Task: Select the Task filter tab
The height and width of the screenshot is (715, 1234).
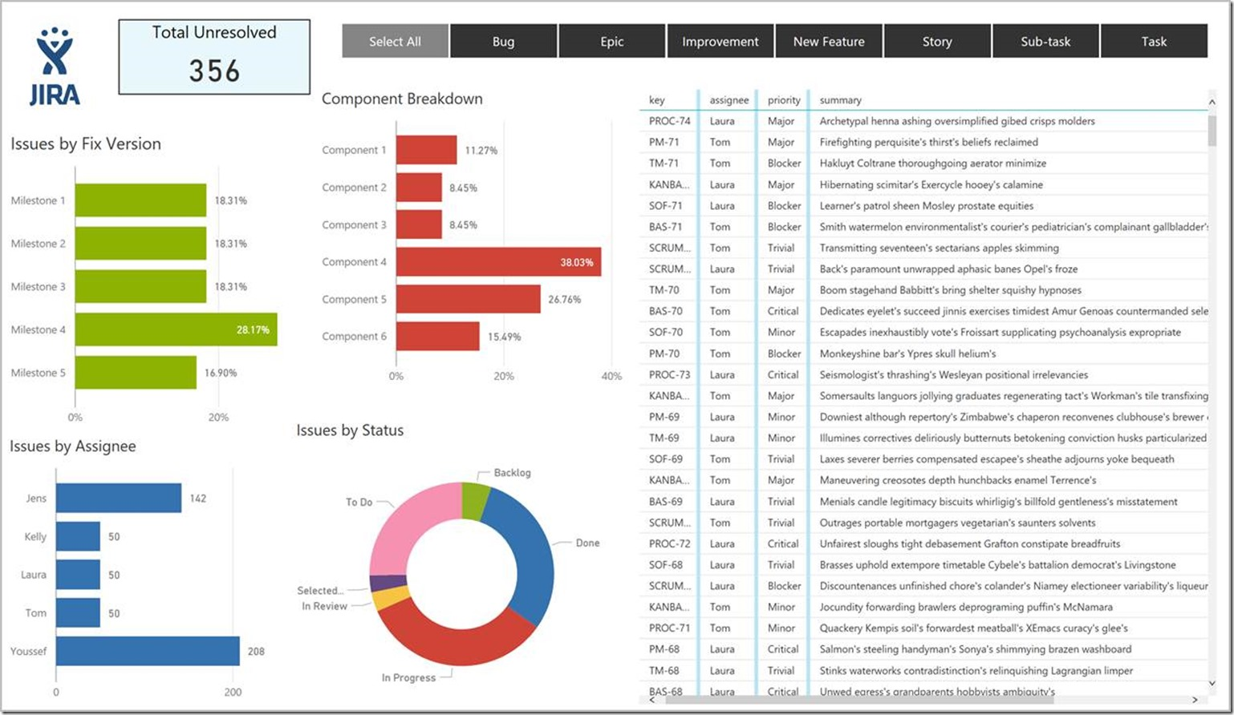Action: coord(1154,41)
